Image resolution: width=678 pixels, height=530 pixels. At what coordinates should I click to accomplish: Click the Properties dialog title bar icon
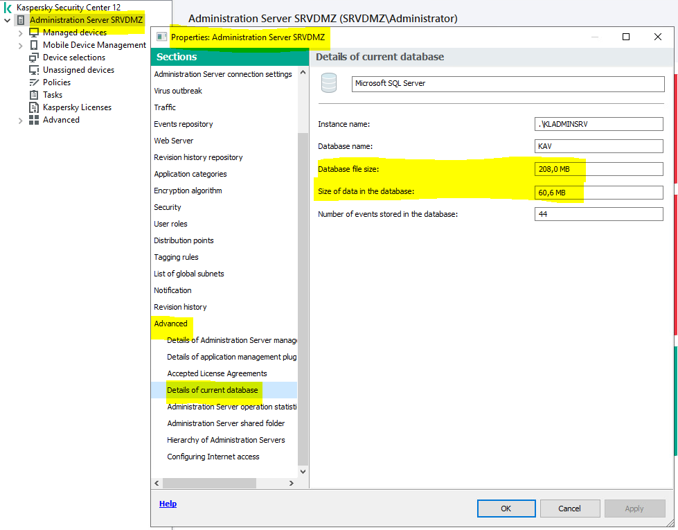pyautogui.click(x=162, y=37)
